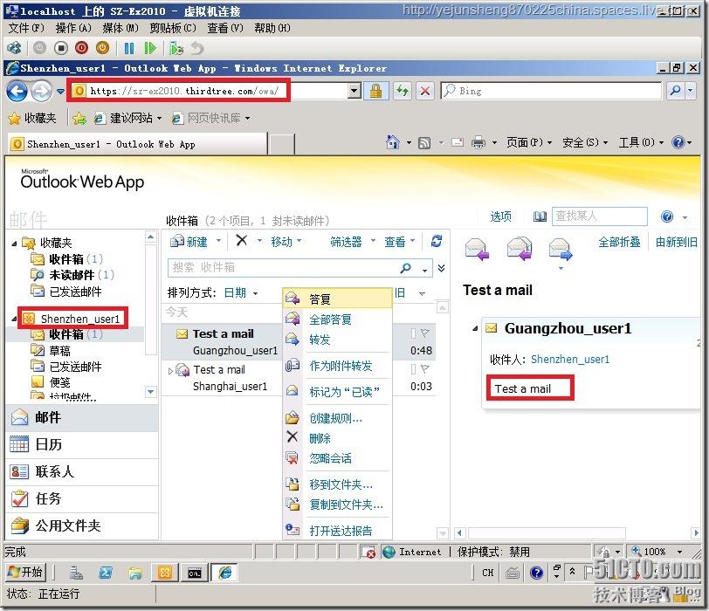Open the 日期 sort dropdown
Image resolution: width=709 pixels, height=611 pixels.
tap(241, 293)
